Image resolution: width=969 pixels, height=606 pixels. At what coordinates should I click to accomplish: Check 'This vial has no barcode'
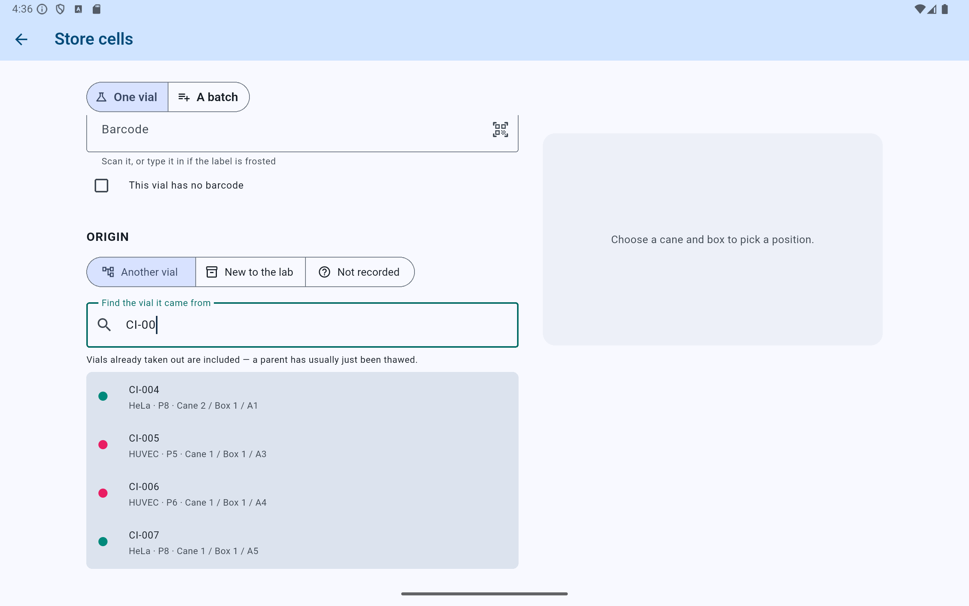point(101,186)
